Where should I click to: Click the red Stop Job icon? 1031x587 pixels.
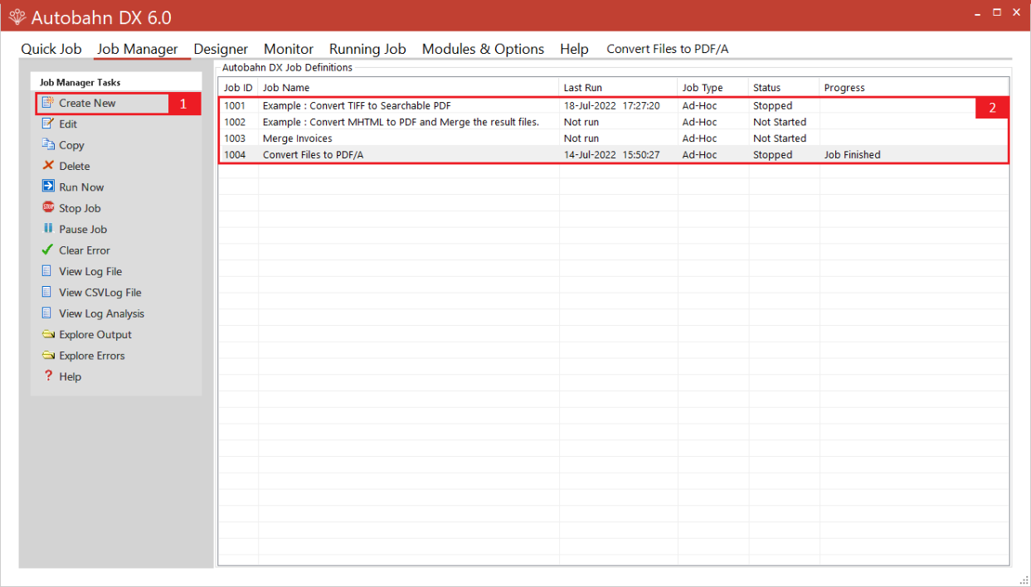tap(48, 208)
